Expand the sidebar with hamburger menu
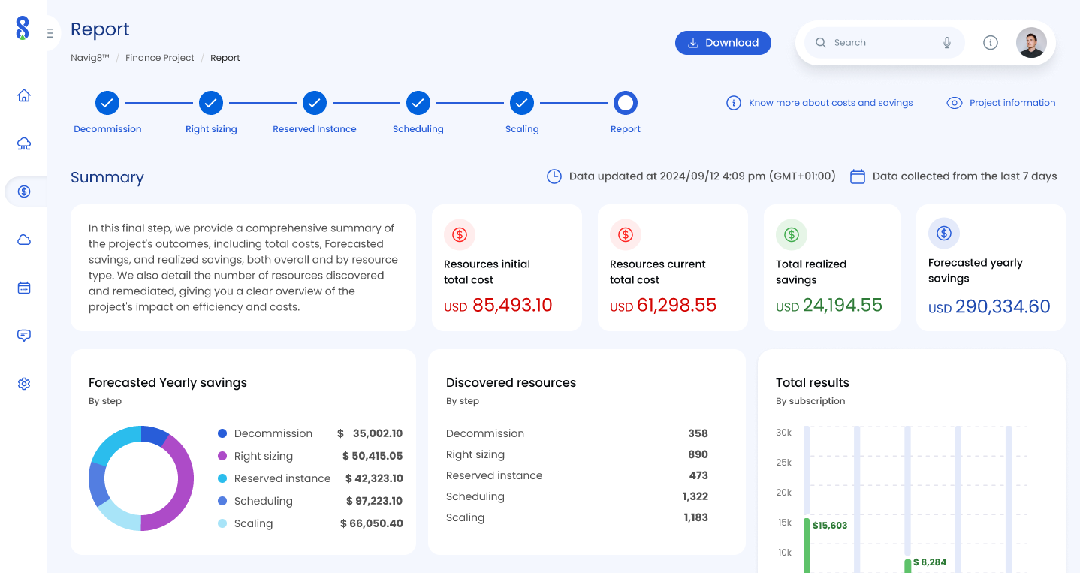The width and height of the screenshot is (1080, 573). (50, 33)
